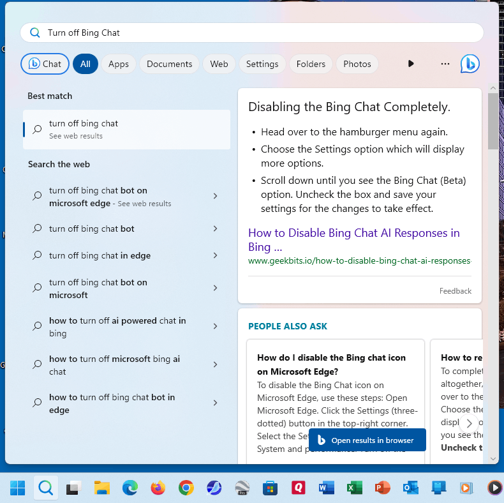Switch to the Folders filter tab
Screen dimensions: 504x503
311,64
